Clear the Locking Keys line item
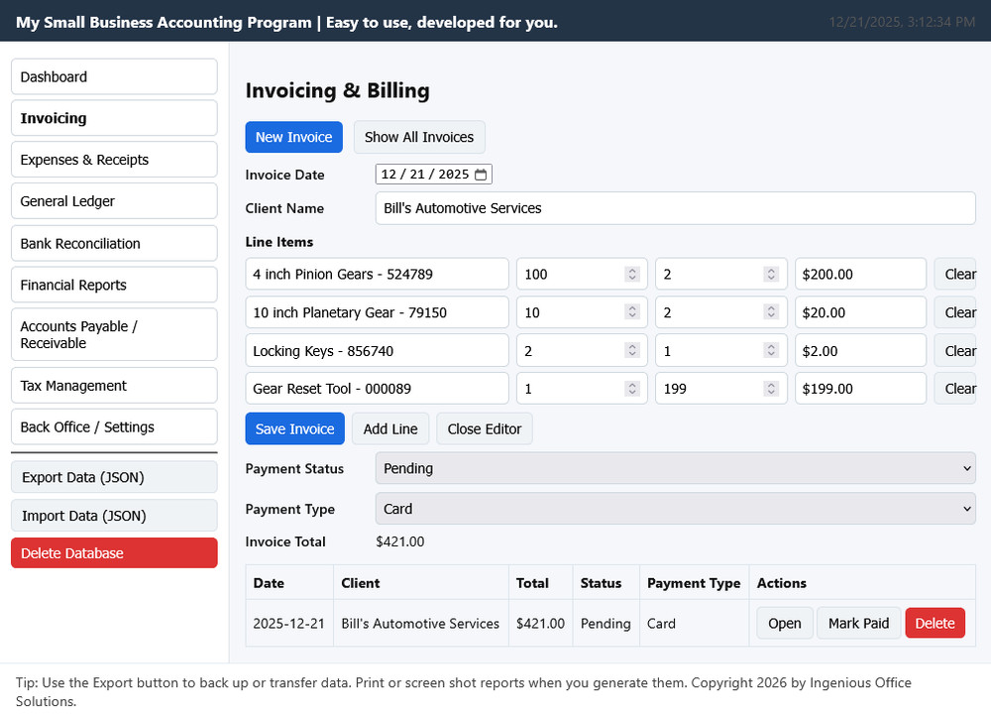 pyautogui.click(x=957, y=351)
